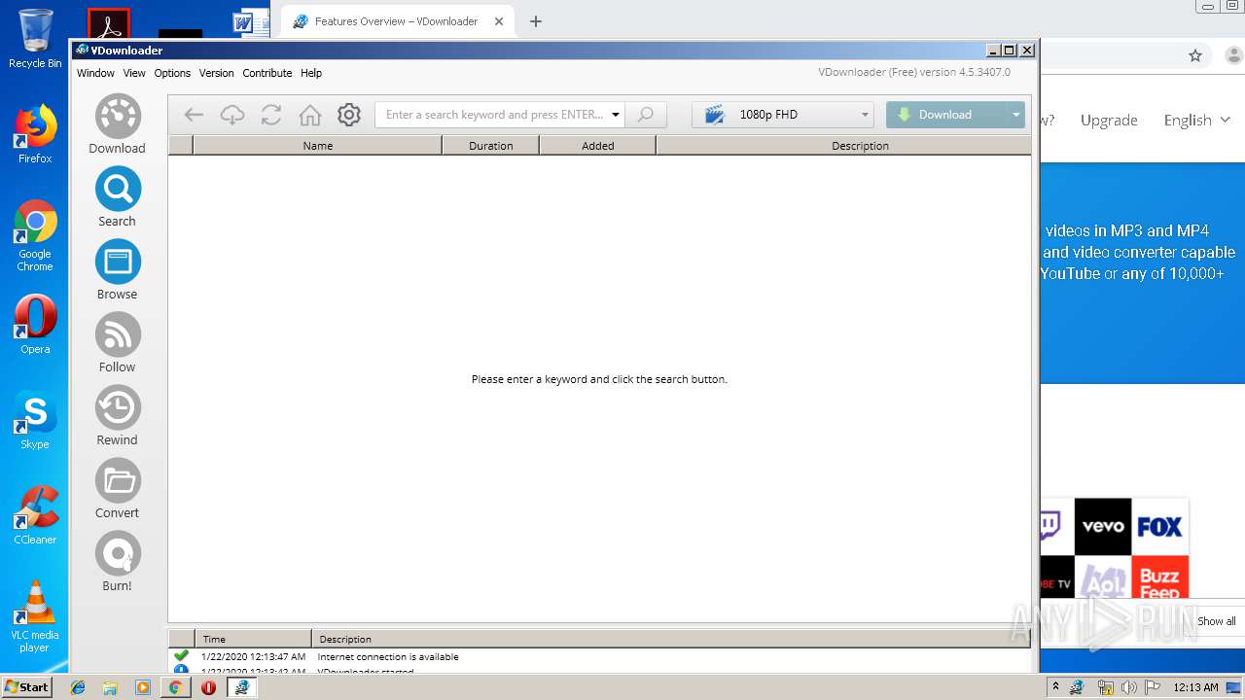1245x700 pixels.
Task: Open the Browse sidebar section
Action: [x=118, y=269]
